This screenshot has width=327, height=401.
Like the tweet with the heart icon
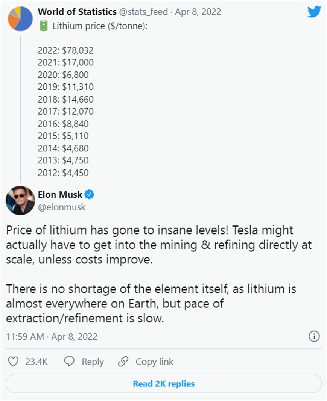(14, 362)
